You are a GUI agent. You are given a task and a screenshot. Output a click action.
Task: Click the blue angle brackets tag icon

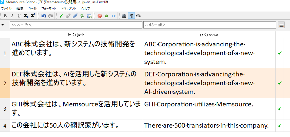[x=114, y=16]
